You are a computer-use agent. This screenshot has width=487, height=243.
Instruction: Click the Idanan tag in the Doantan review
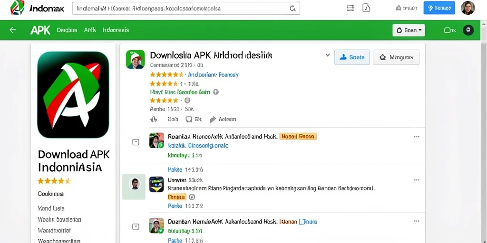tap(288, 222)
